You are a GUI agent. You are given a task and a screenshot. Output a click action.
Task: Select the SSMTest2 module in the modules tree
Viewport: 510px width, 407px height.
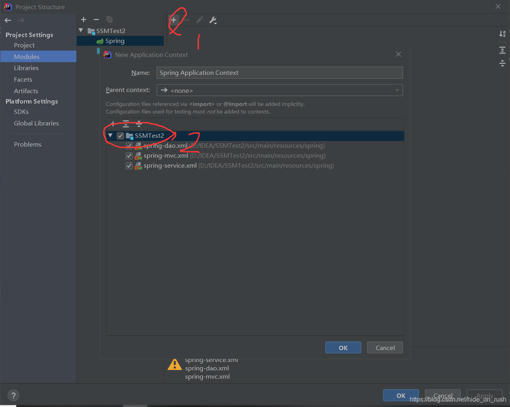pos(120,31)
